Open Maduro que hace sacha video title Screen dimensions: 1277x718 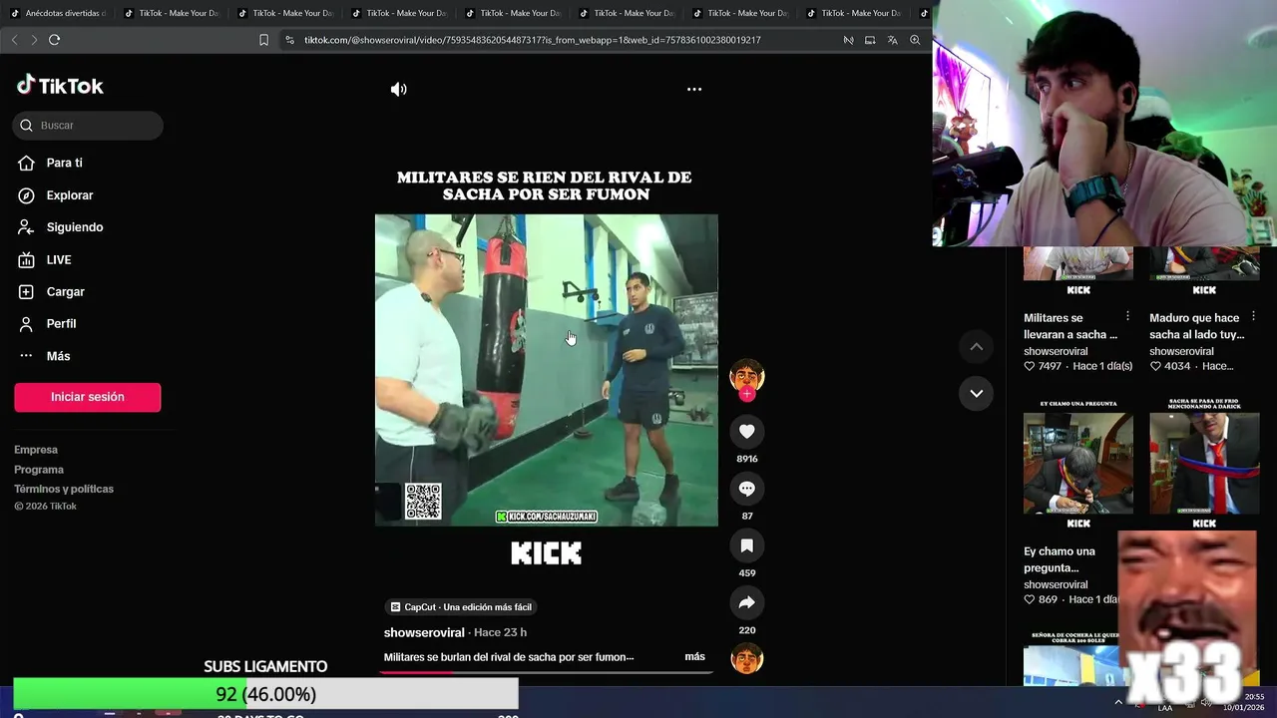tap(1196, 326)
